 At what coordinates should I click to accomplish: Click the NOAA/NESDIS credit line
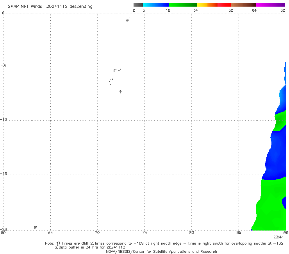[x=161, y=251]
